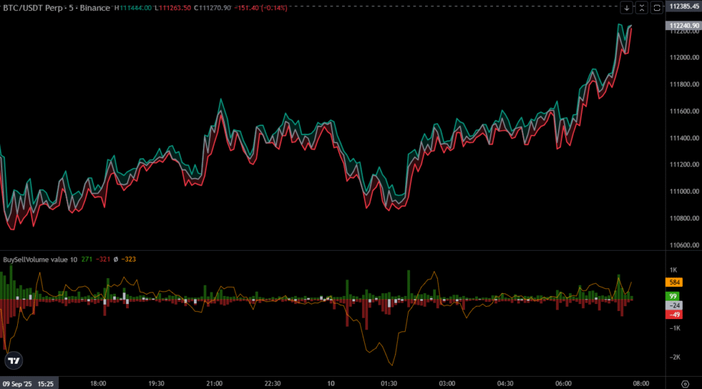
Task: Click the downward arrow button at top right
Action: point(627,8)
